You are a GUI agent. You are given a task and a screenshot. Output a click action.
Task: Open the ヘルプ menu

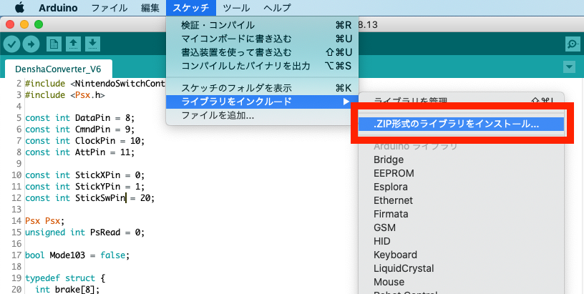(x=278, y=8)
